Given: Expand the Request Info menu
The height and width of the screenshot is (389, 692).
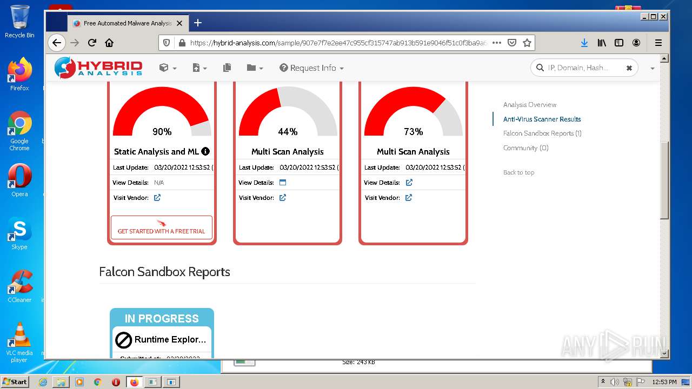Looking at the screenshot, I should 311,68.
